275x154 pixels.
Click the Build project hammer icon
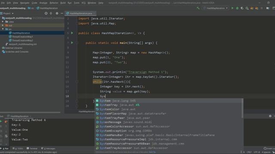(x=198, y=8)
